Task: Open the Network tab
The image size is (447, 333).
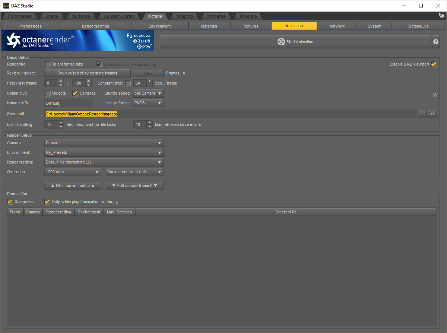Action: point(337,26)
